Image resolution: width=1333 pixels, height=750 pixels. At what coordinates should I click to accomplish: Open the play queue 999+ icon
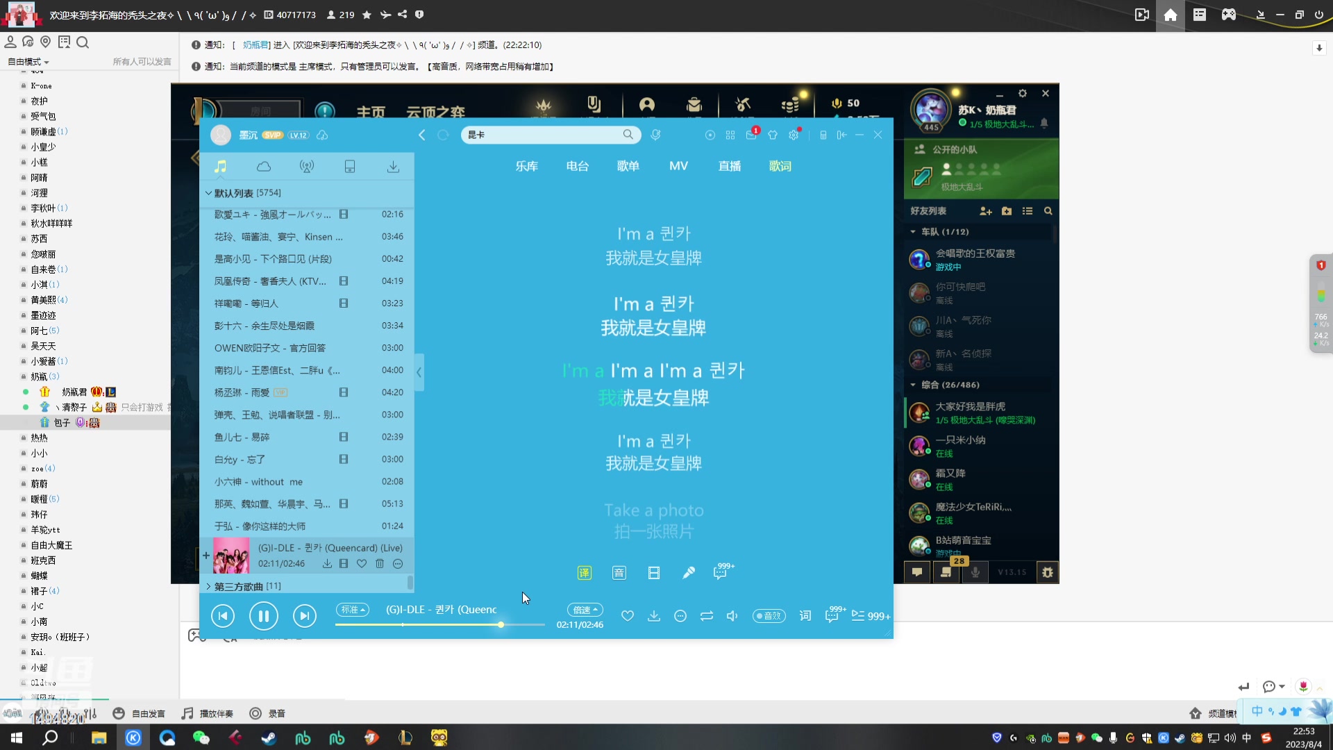(871, 616)
